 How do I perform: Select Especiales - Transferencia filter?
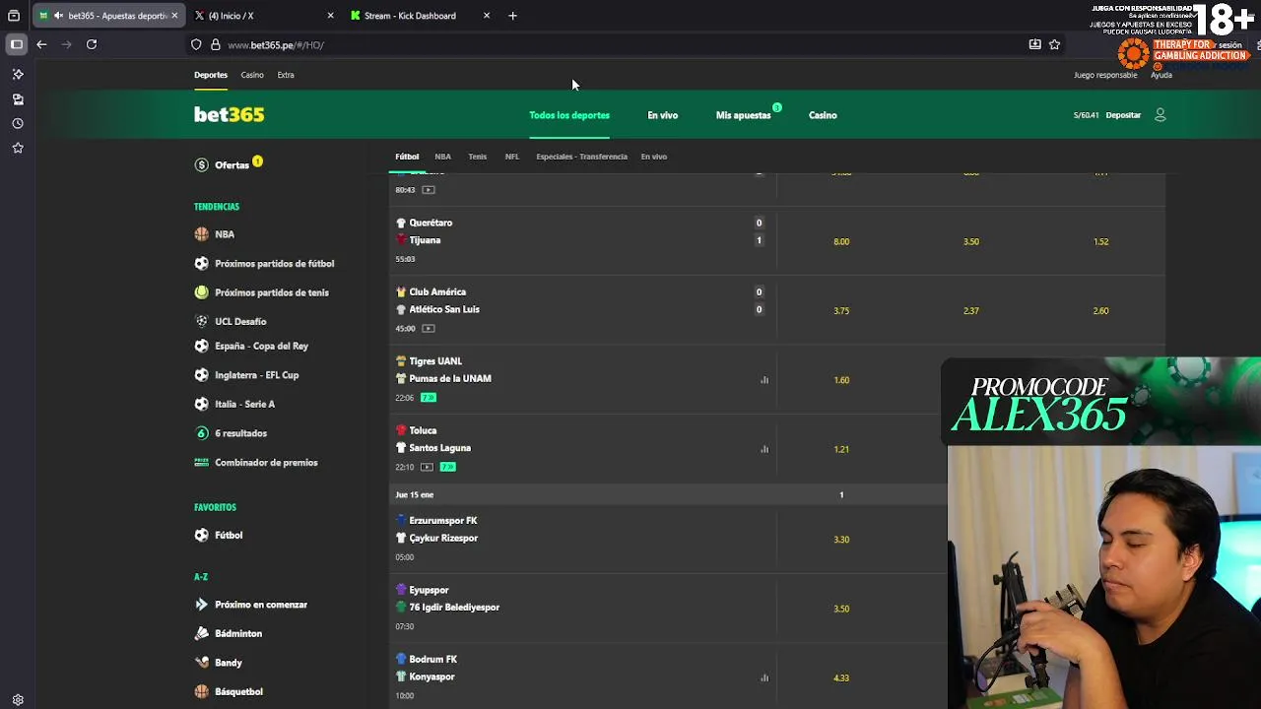[581, 157]
